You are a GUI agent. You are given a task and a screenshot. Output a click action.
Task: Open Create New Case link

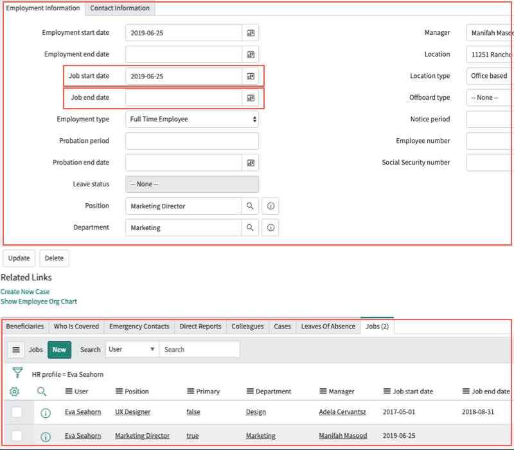[x=25, y=292]
